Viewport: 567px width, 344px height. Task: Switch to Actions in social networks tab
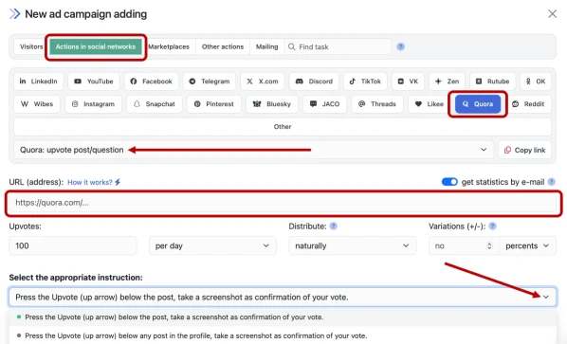pyautogui.click(x=96, y=46)
